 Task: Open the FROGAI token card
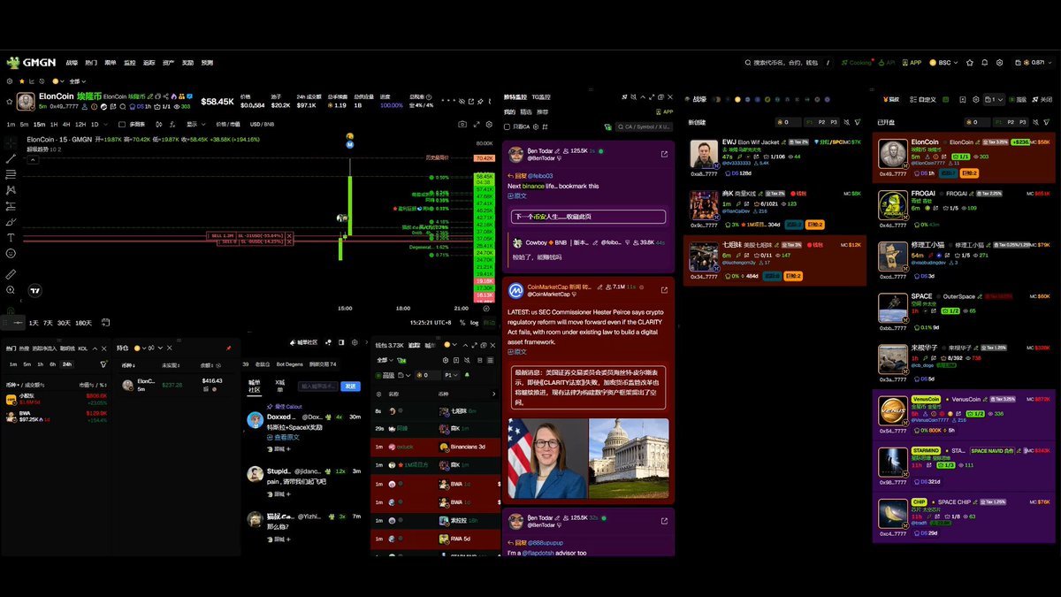tap(965, 210)
